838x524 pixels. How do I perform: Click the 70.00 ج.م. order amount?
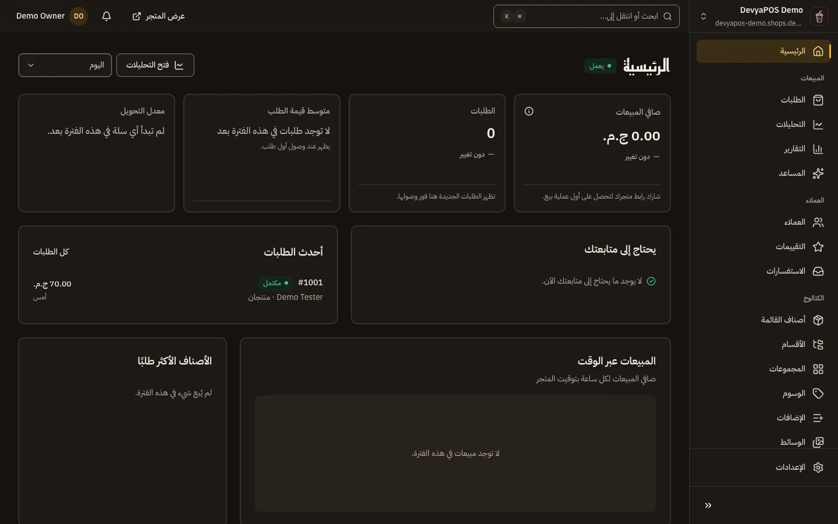click(52, 284)
